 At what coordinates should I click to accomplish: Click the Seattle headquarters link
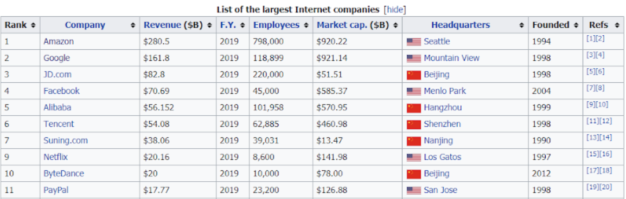(437, 42)
